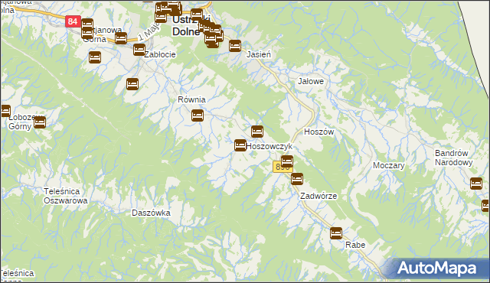Screen dimensions: 490x283
Task: Click the lodging icon beside Łobozew Górny
Action: (x=40, y=122)
